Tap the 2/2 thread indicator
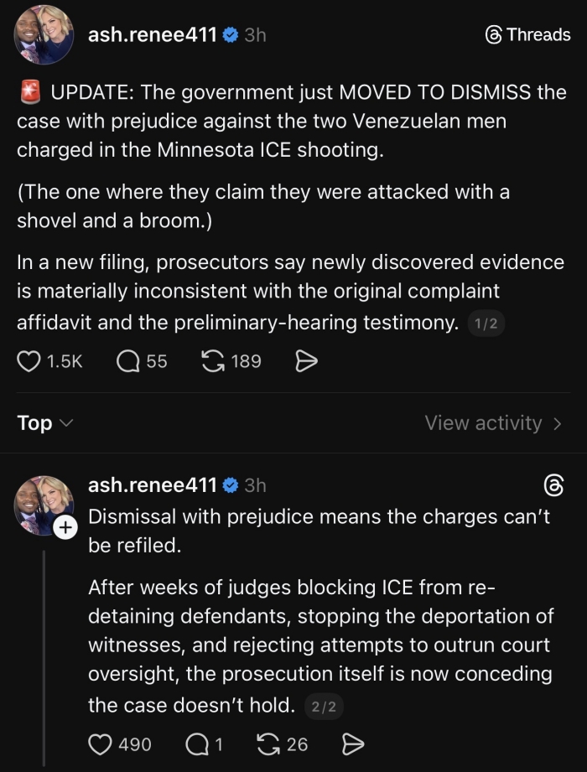The image size is (587, 772). (323, 707)
